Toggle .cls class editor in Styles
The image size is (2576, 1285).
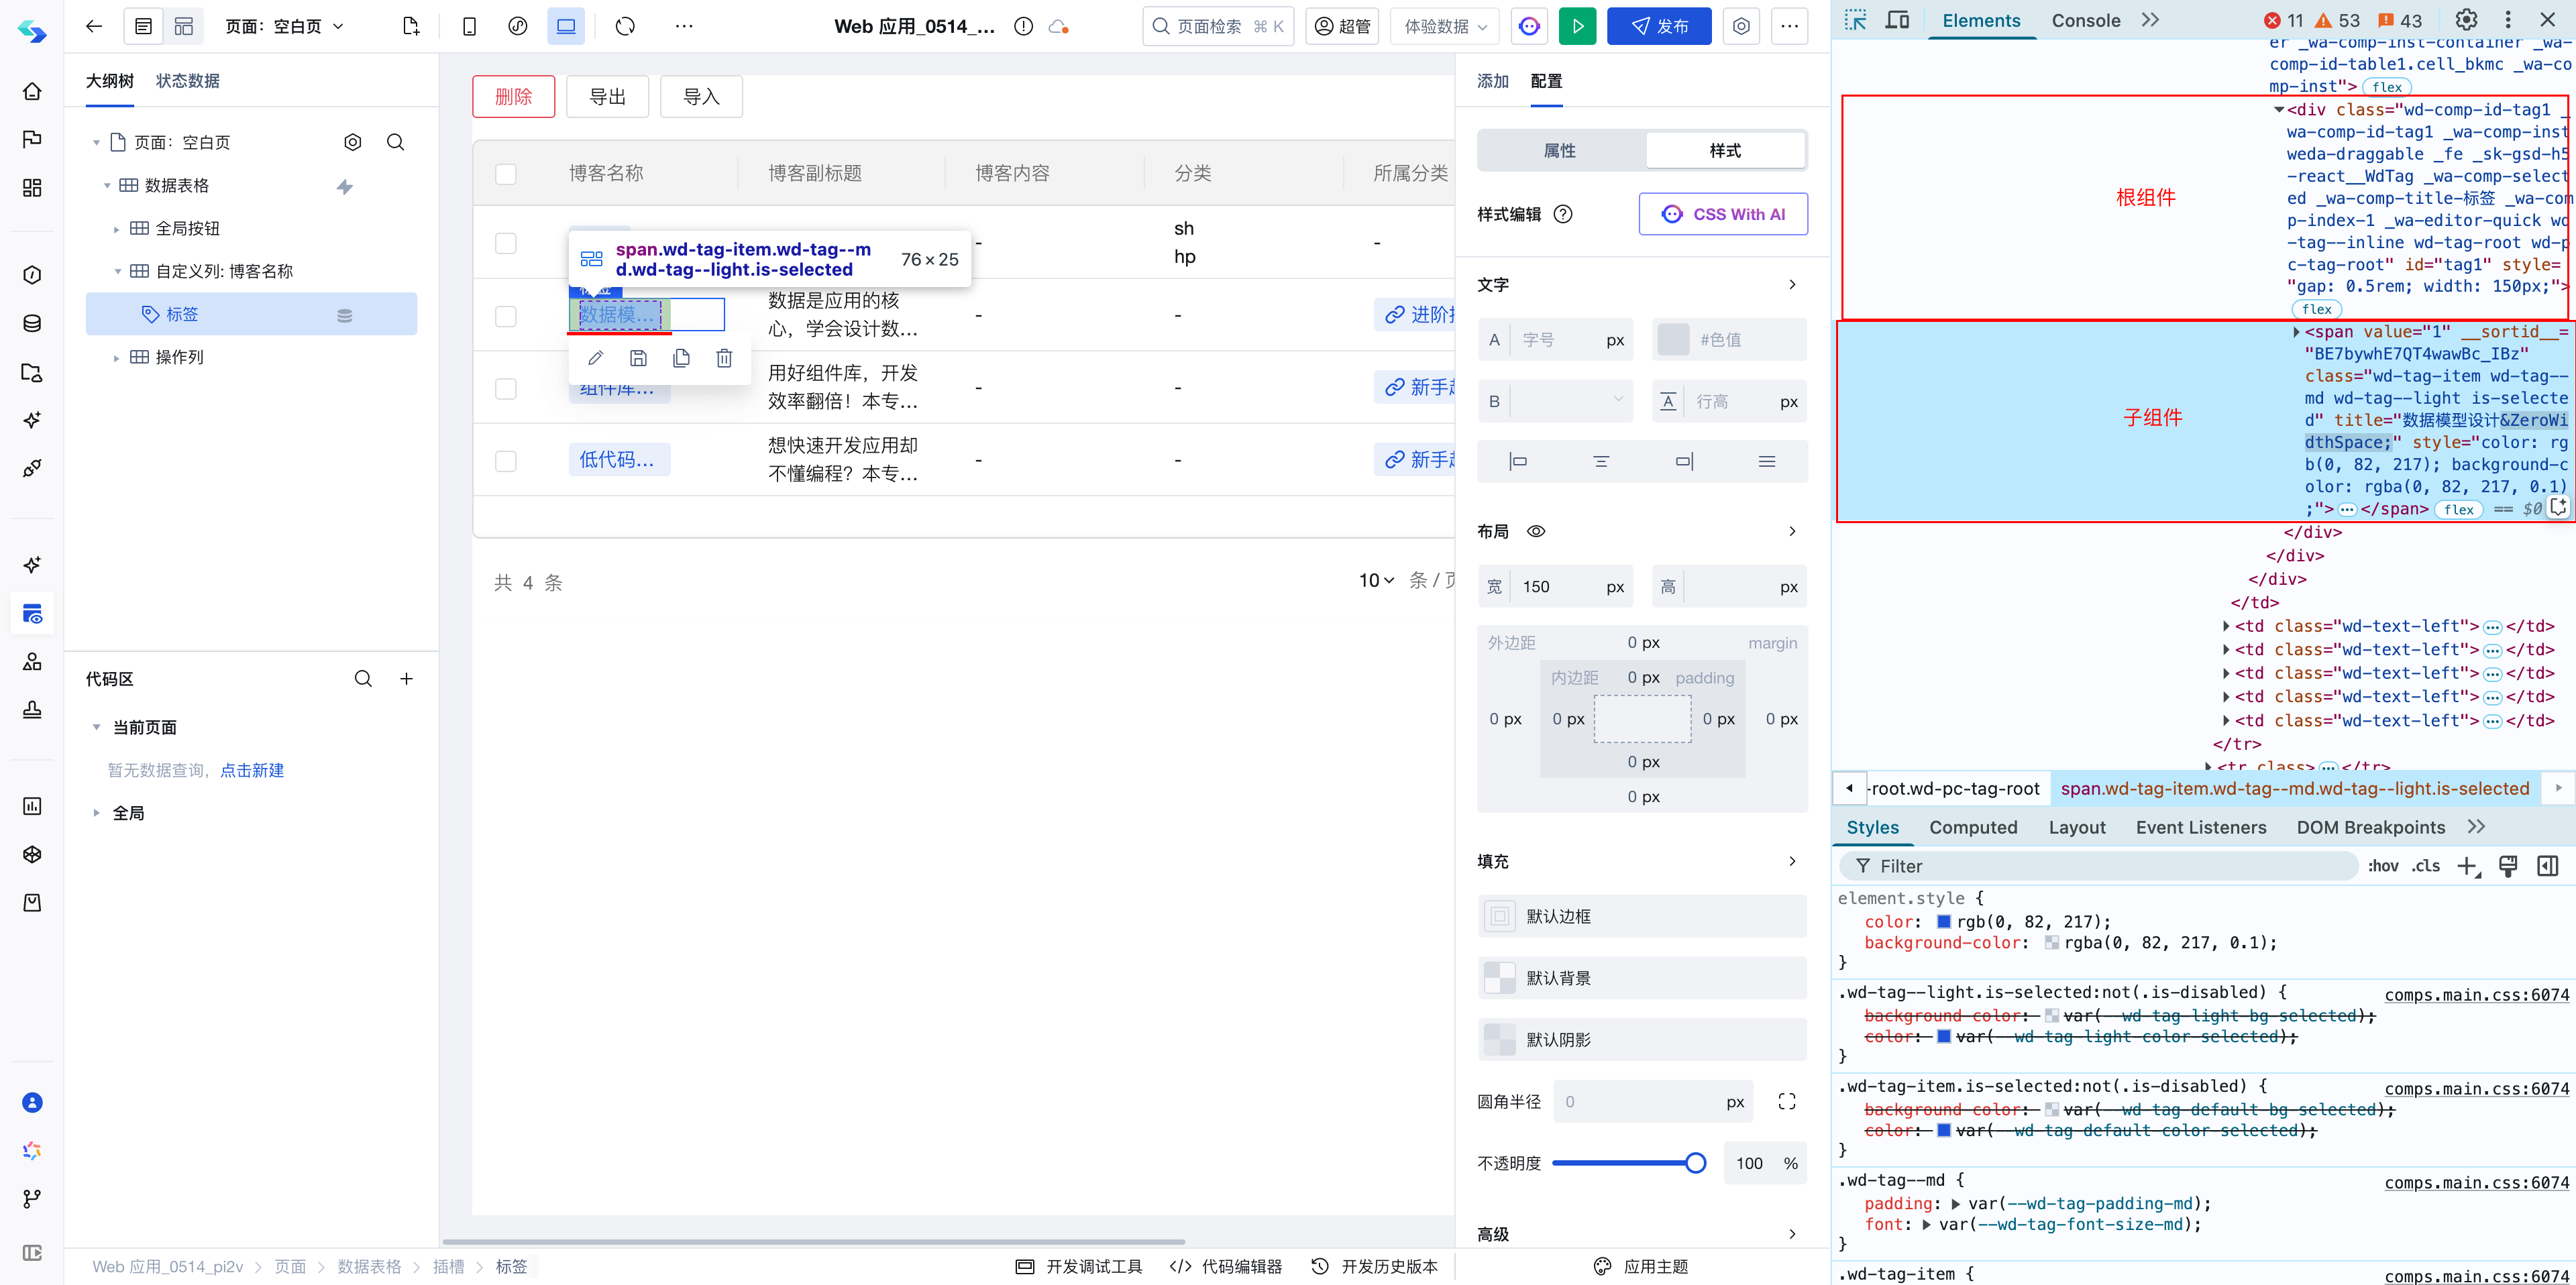click(x=2426, y=866)
